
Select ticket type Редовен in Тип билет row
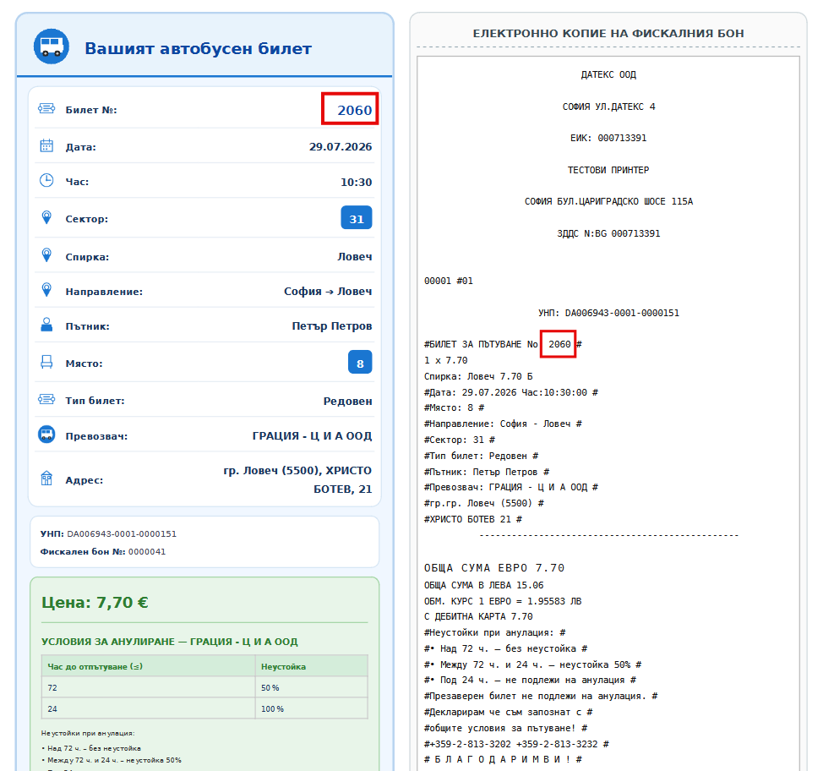tap(348, 402)
